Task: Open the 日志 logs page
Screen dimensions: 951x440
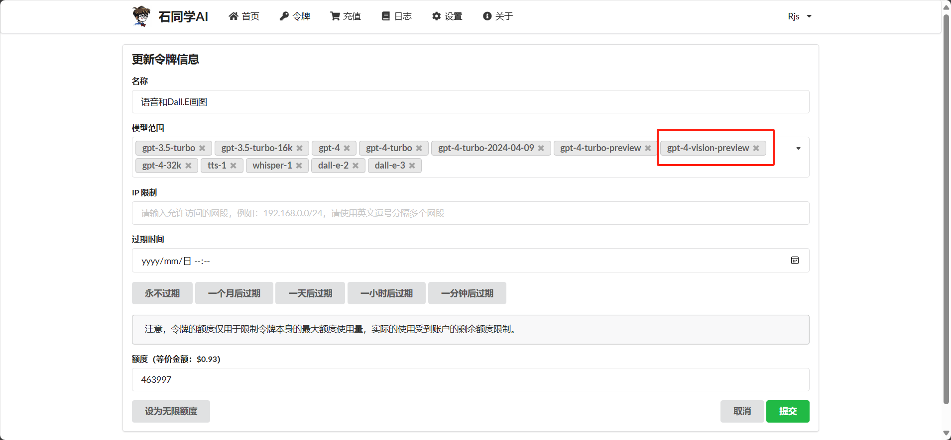Action: [x=397, y=16]
